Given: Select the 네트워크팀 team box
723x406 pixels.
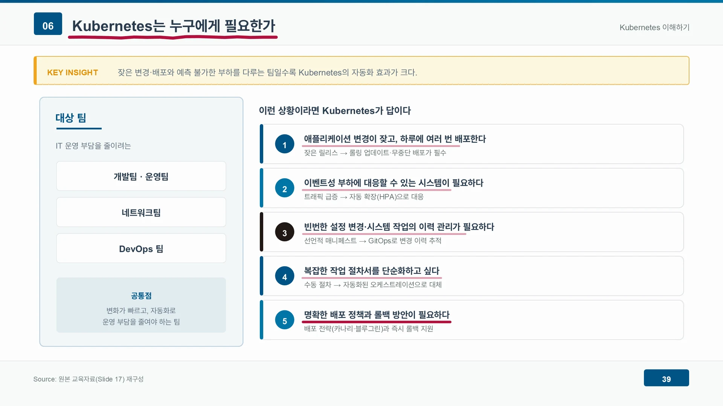Looking at the screenshot, I should tap(141, 212).
